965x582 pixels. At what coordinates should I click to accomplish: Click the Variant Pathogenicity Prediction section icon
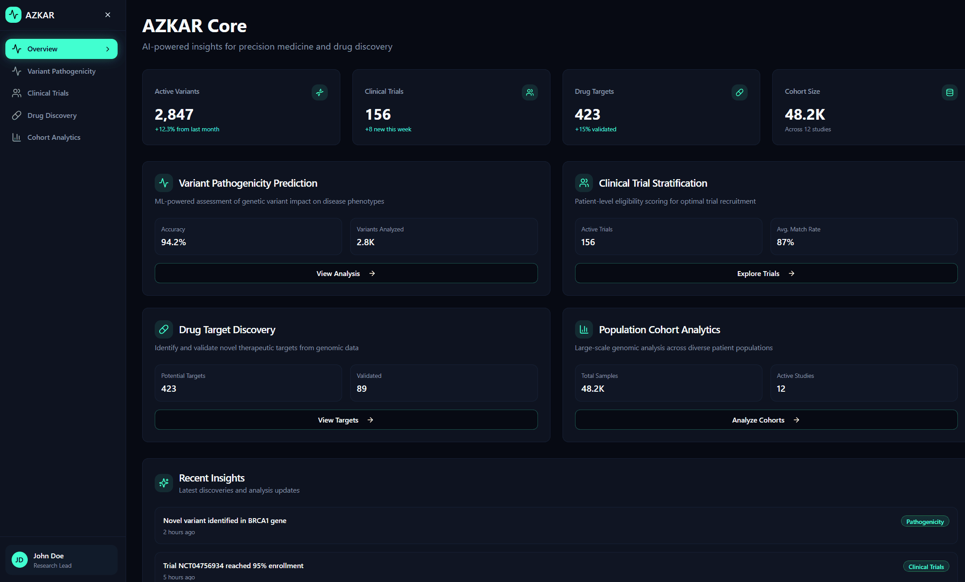(x=164, y=183)
